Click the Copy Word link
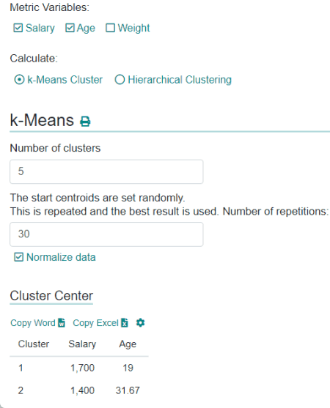This screenshot has height=408, width=330. (33, 323)
